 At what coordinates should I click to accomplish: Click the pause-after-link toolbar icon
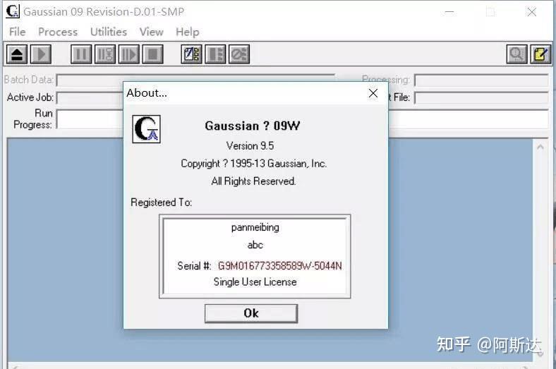(x=105, y=54)
